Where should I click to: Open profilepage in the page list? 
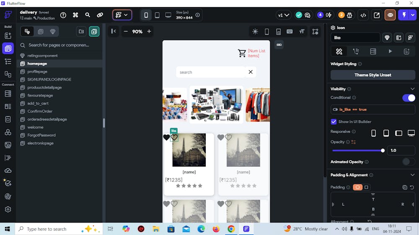point(37,72)
